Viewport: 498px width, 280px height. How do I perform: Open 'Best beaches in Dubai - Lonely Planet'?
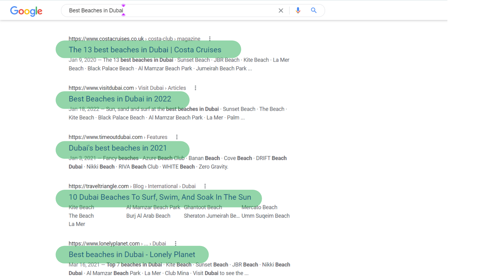click(132, 254)
